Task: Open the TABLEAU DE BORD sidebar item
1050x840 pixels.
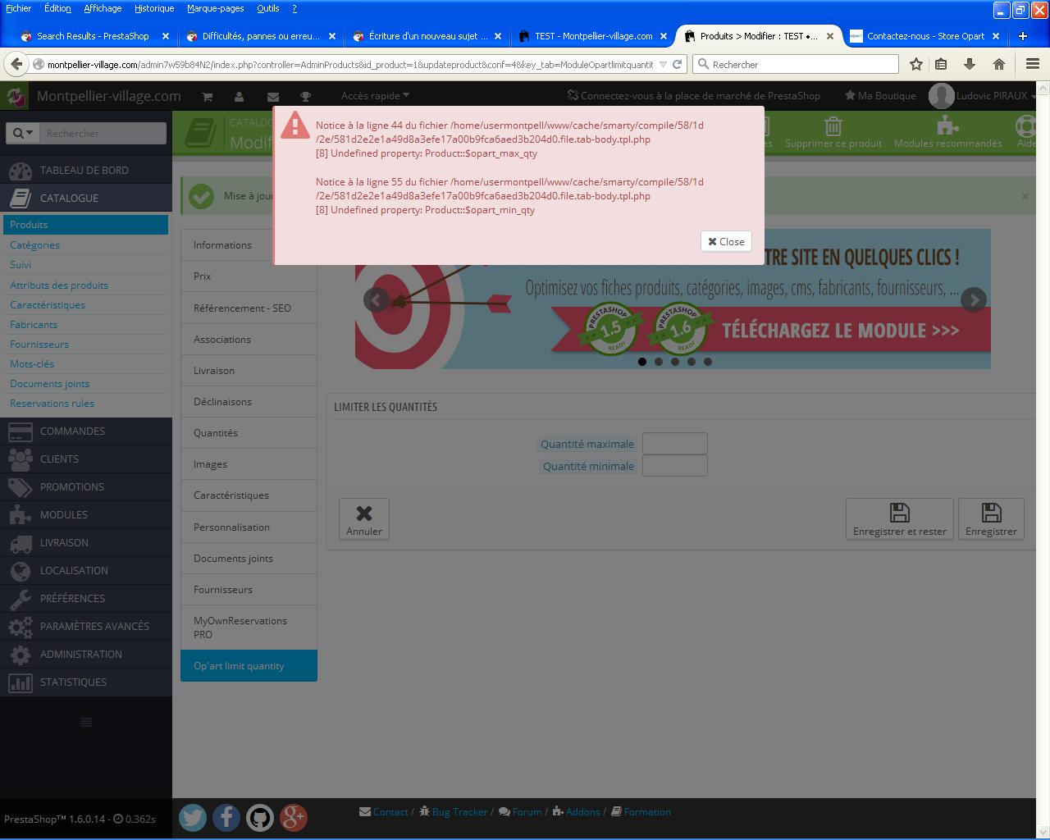Action: click(86, 171)
